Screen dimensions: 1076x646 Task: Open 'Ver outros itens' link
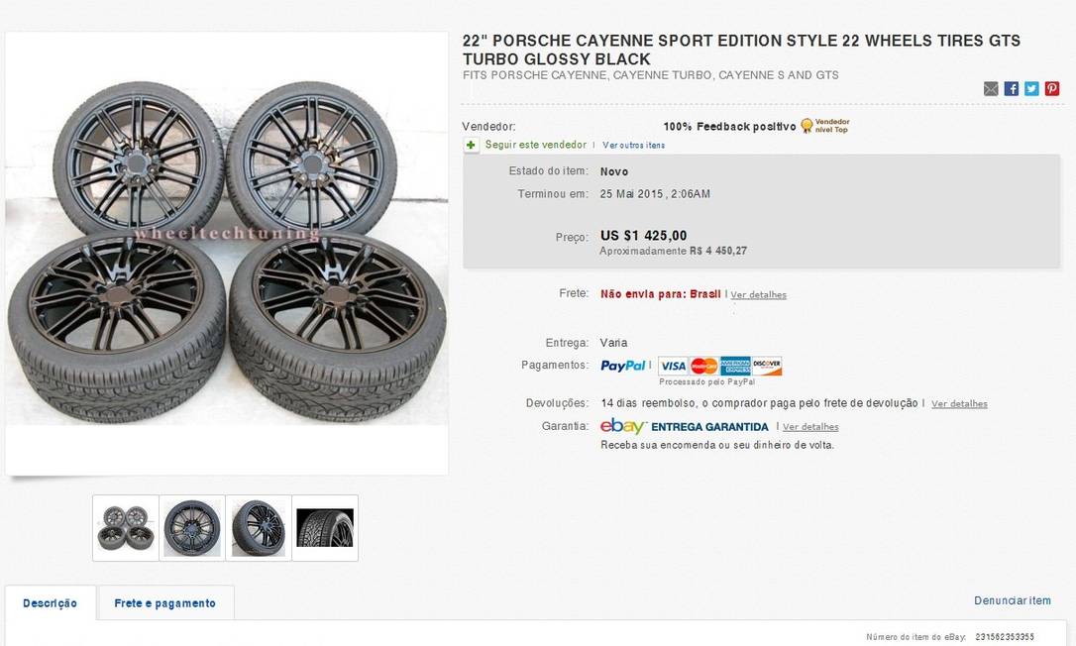point(634,146)
